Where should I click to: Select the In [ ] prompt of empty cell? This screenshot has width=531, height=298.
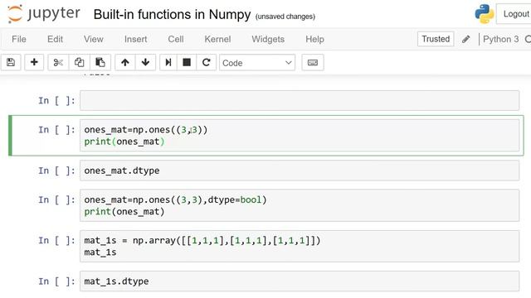[x=56, y=100]
